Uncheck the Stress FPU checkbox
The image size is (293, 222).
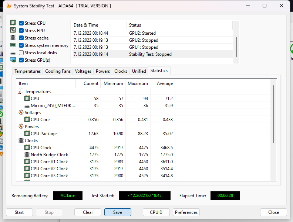click(21, 30)
